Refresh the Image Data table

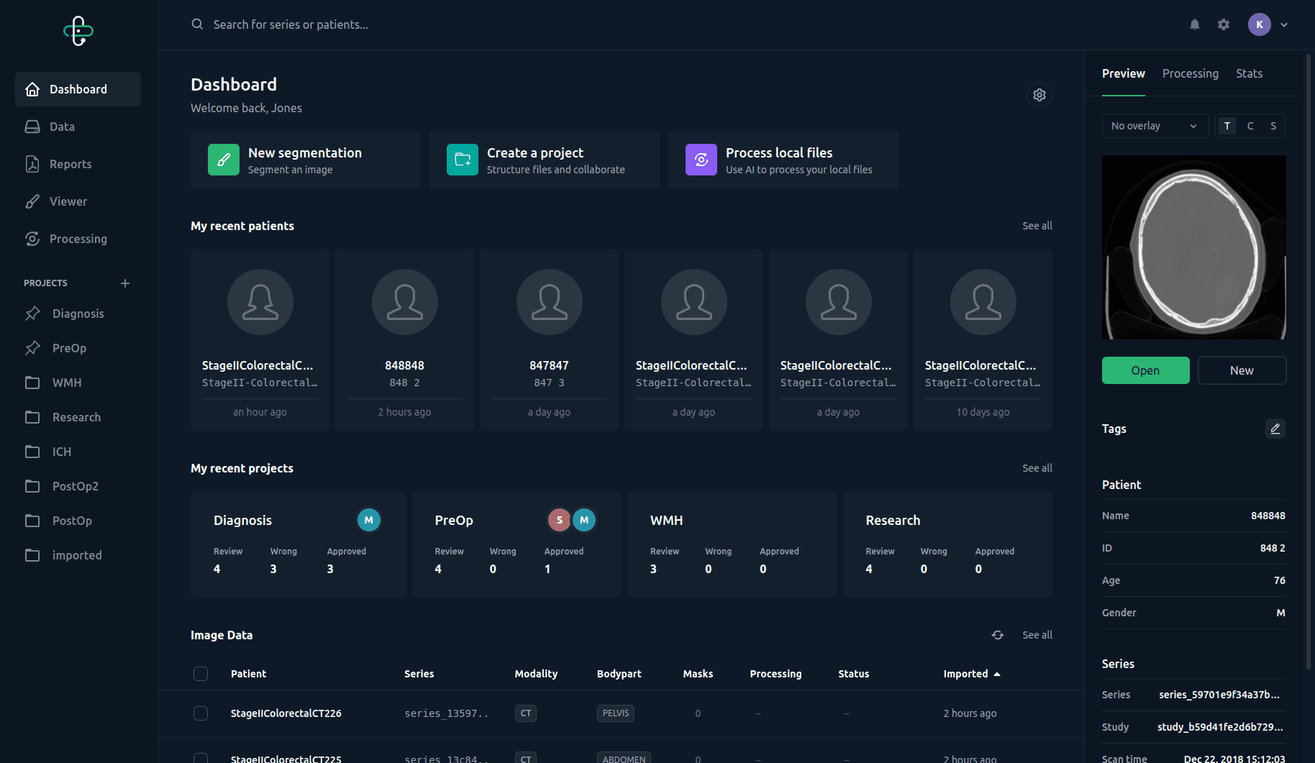(997, 635)
